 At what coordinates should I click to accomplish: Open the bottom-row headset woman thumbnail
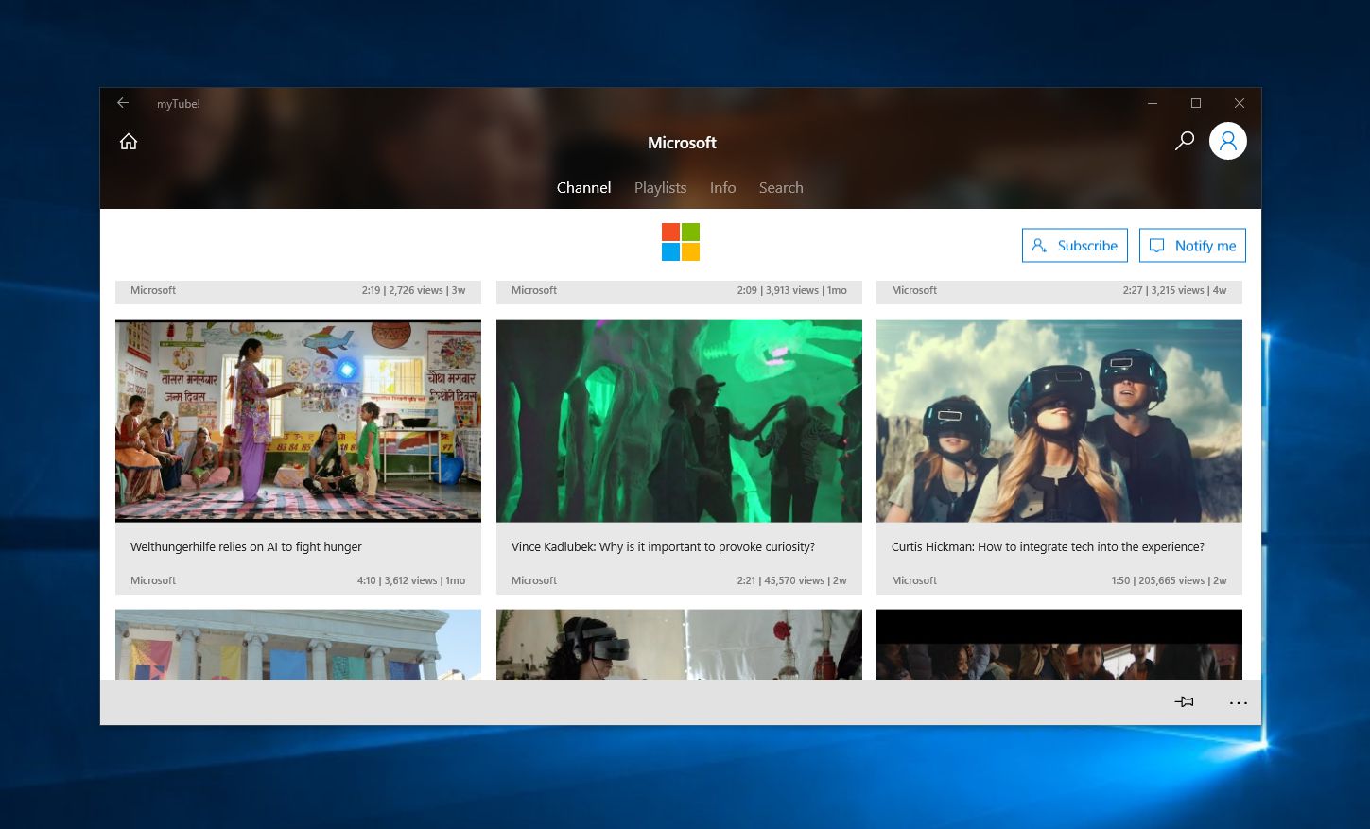click(x=679, y=645)
